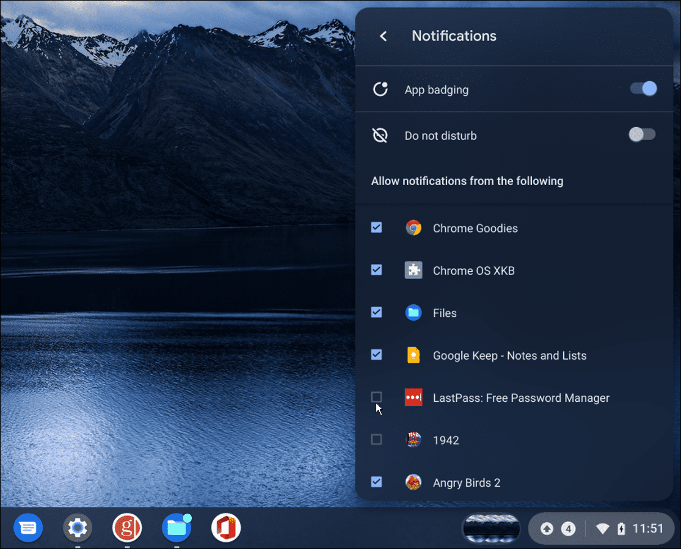The image size is (681, 549).
Task: Turn off the App badging toggle
Action: tap(643, 89)
